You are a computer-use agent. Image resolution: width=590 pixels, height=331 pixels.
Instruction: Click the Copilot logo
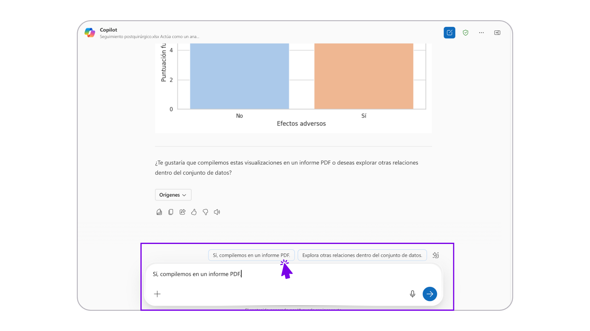click(x=90, y=32)
